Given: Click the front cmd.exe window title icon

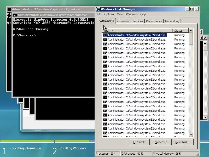Looking at the screenshot, I should tap(15, 15).
